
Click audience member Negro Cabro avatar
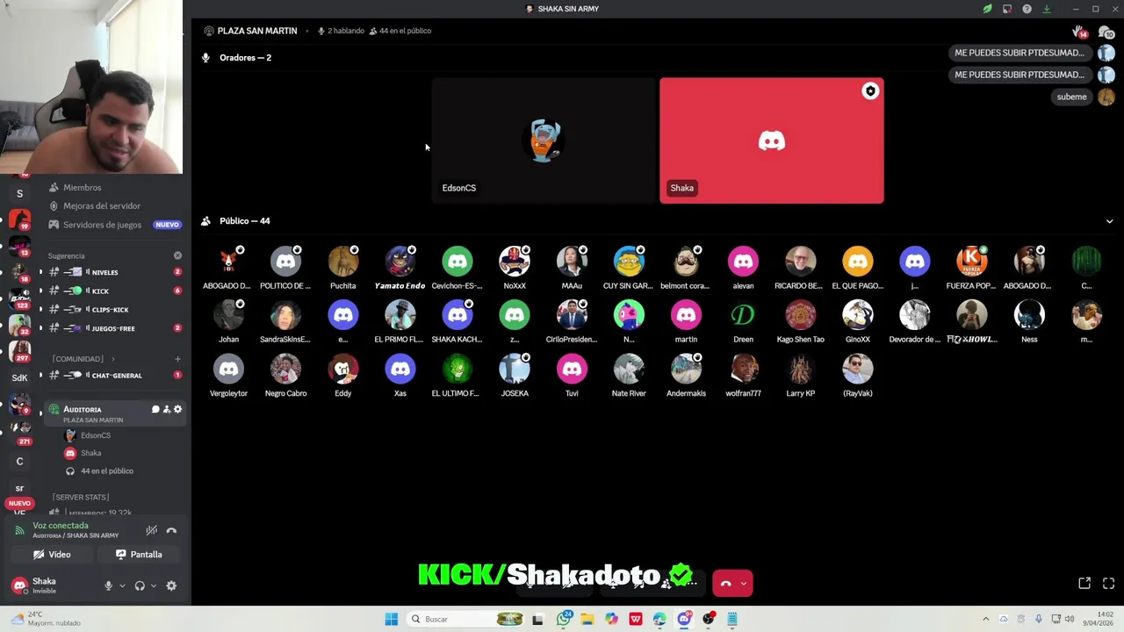[x=285, y=369]
